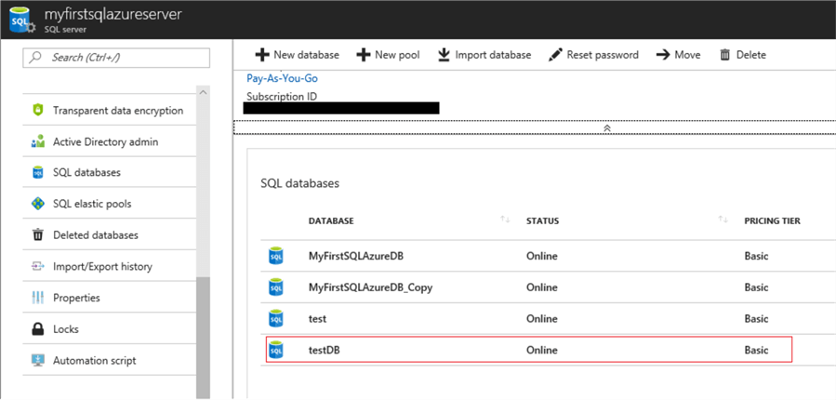
Task: Click the Locks padlock icon
Action: (x=38, y=329)
